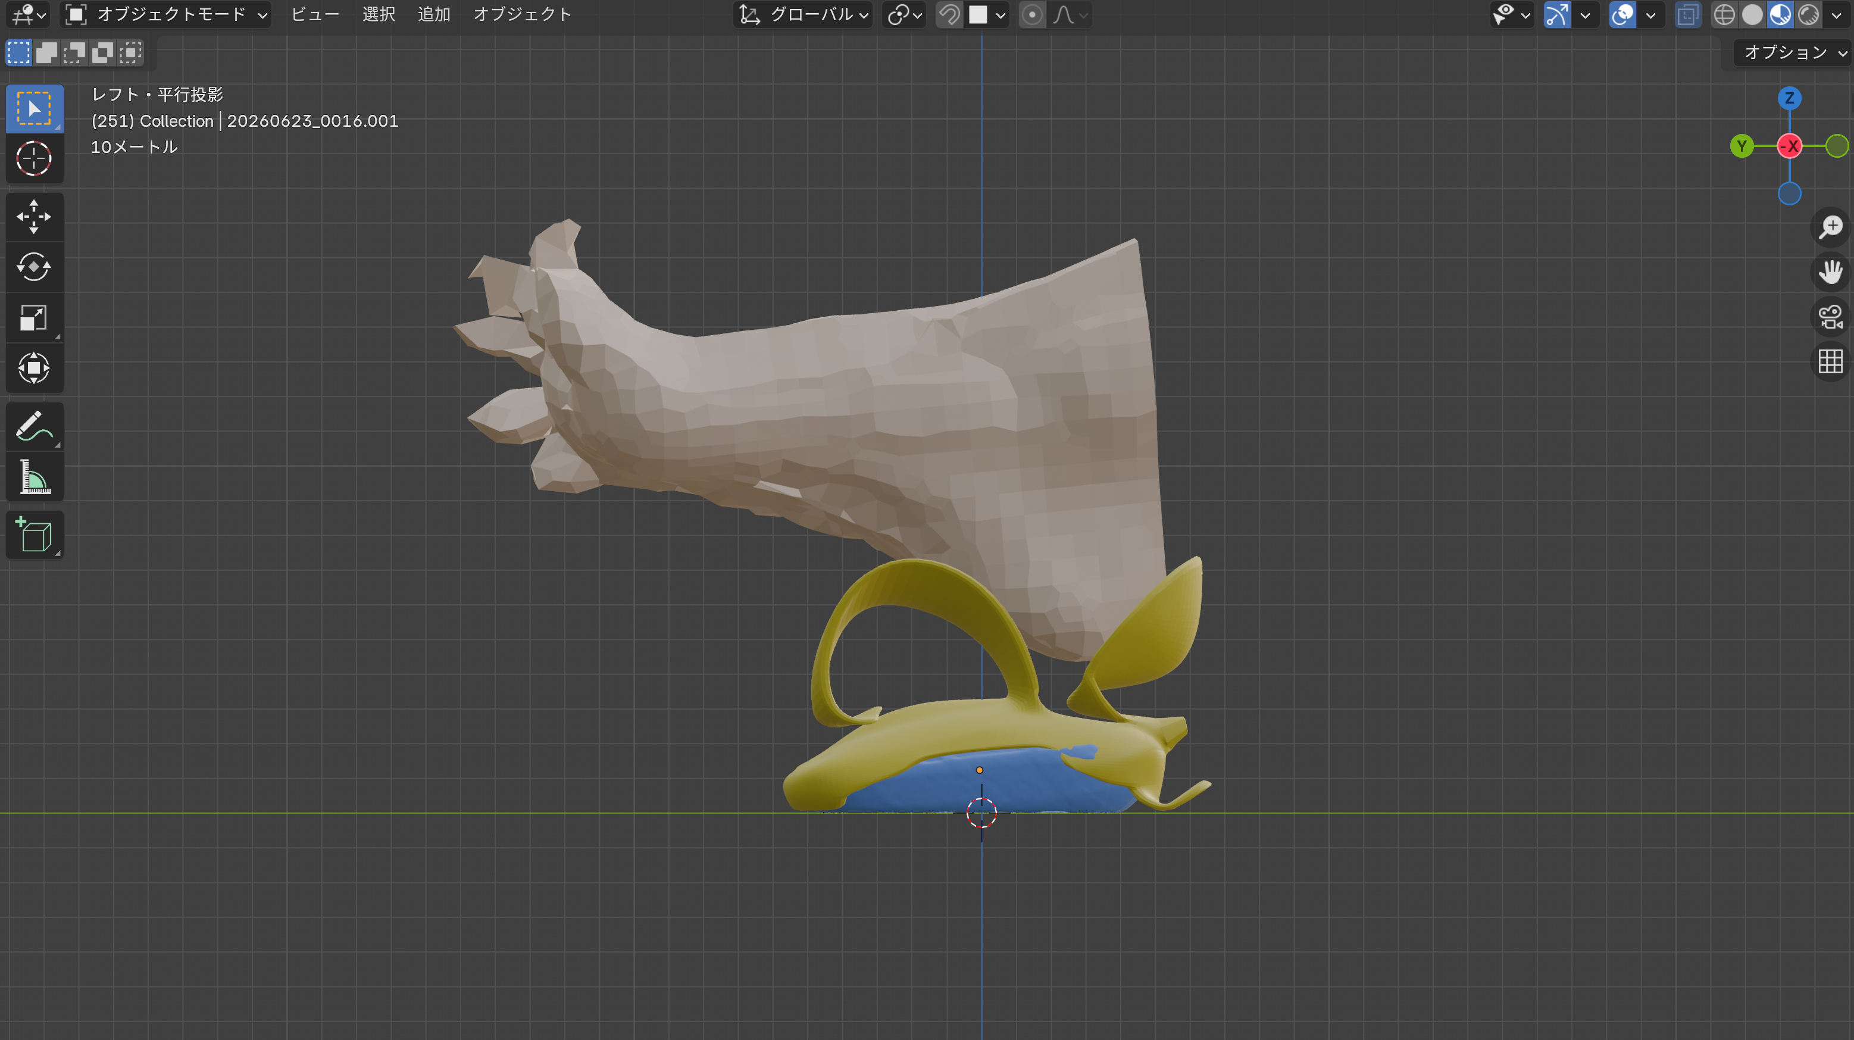The image size is (1854, 1040).
Task: Open the pivot point dropdown
Action: point(904,14)
